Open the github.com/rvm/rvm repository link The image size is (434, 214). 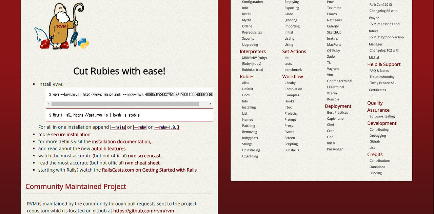[x=143, y=211]
